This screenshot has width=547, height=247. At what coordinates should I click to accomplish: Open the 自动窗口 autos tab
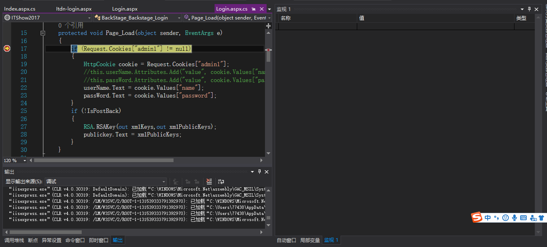pyautogui.click(x=287, y=240)
